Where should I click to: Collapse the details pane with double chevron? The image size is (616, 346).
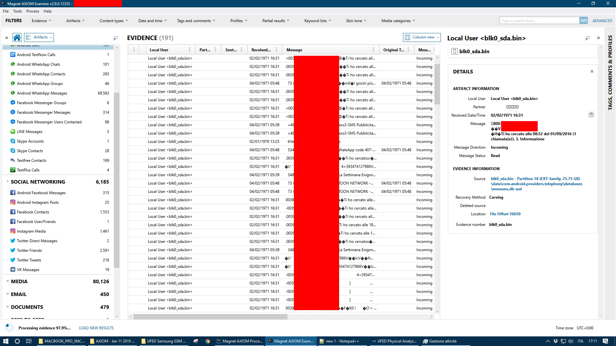point(598,38)
